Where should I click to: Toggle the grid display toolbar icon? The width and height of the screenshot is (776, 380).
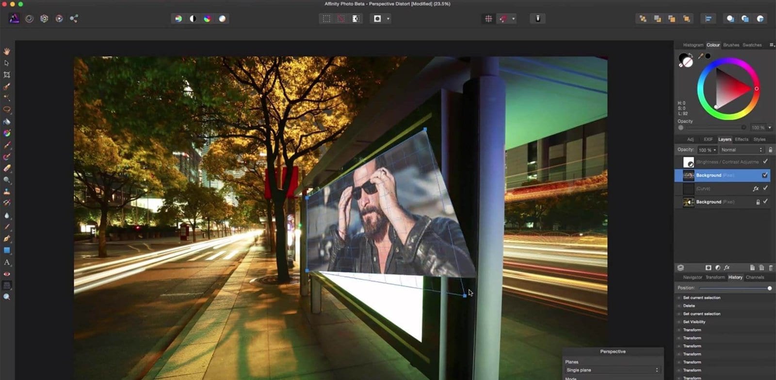click(x=488, y=18)
